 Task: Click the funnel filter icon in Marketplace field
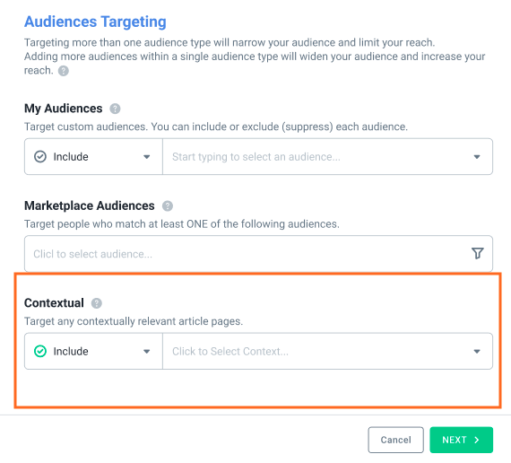478,254
